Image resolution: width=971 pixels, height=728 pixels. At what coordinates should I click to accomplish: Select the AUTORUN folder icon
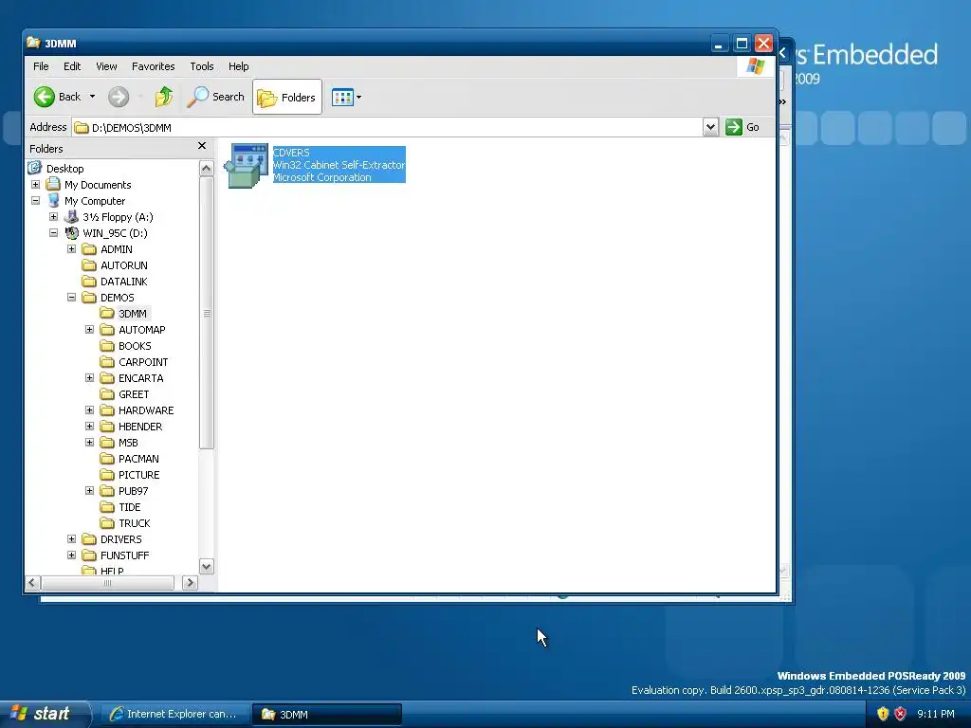click(89, 265)
